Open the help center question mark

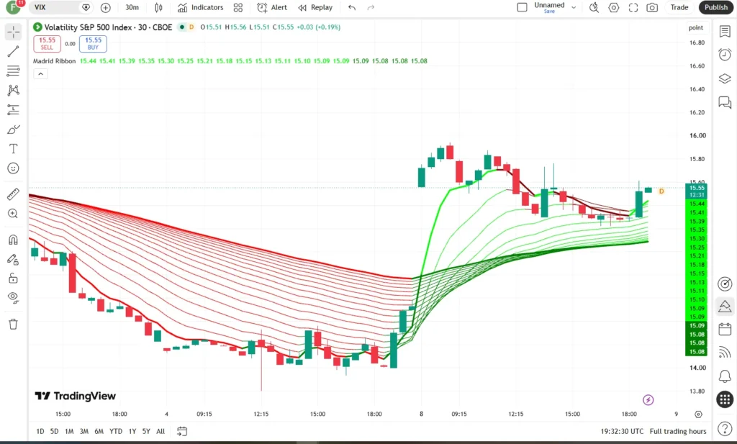click(x=725, y=428)
